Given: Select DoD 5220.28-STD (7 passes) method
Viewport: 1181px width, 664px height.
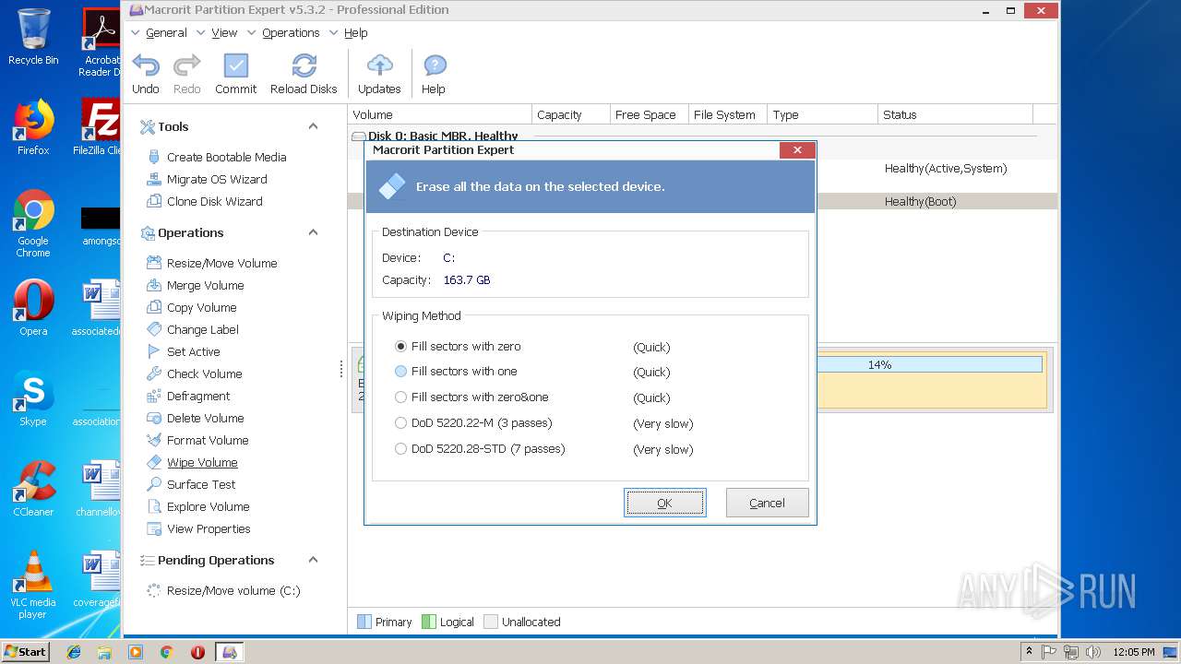Looking at the screenshot, I should click(480, 449).
